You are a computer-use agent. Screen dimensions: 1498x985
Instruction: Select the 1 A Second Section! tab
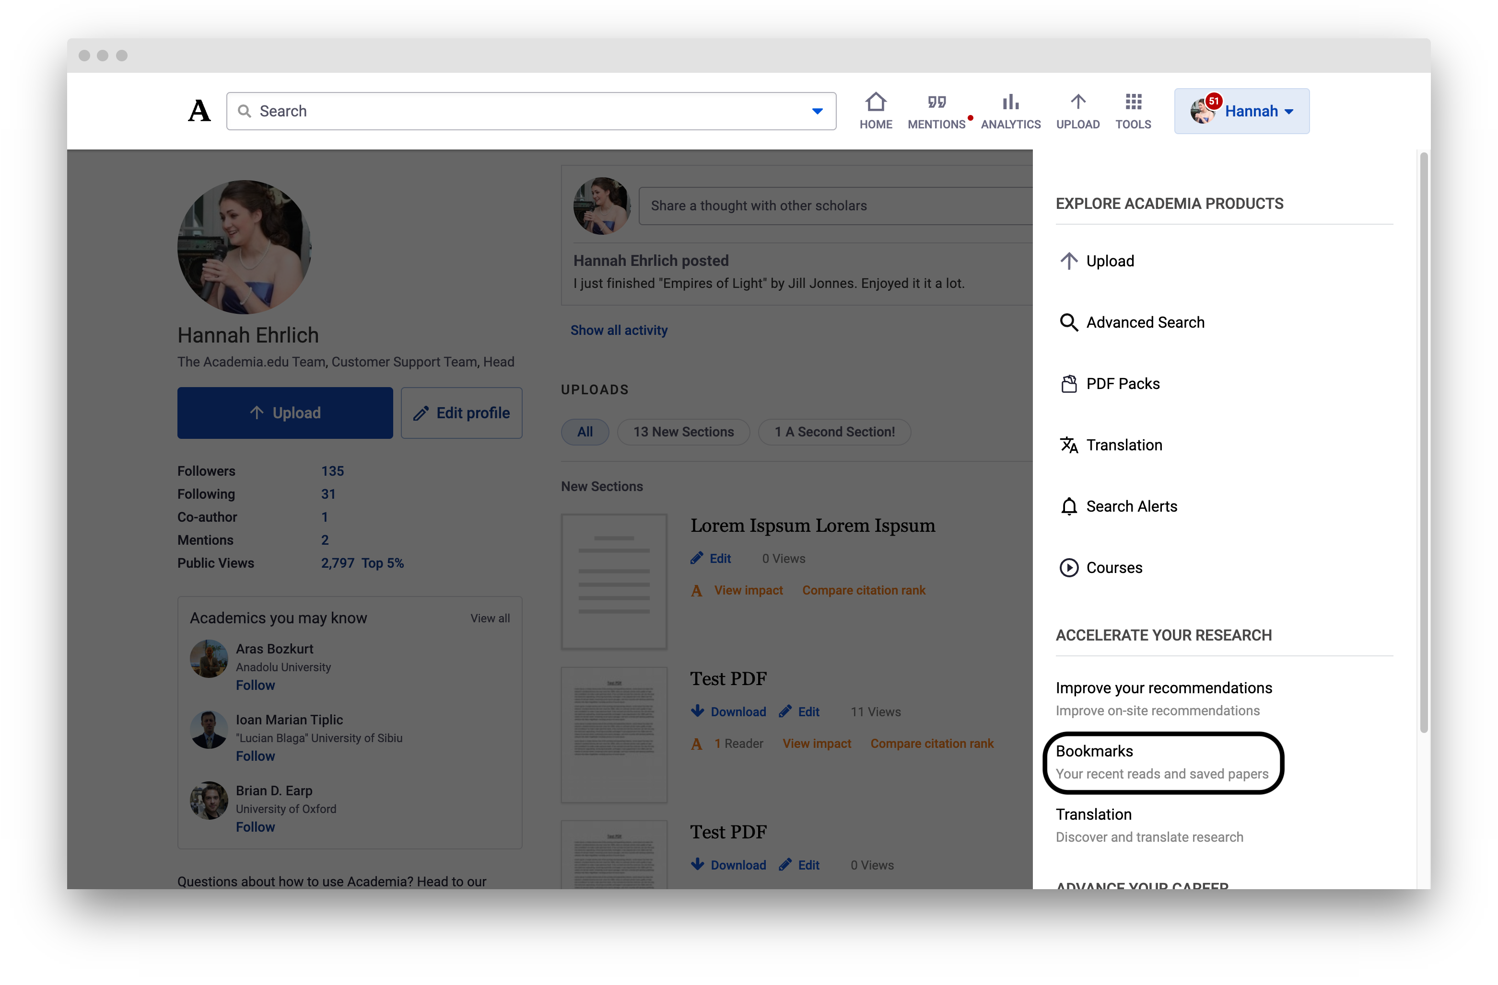click(x=835, y=432)
